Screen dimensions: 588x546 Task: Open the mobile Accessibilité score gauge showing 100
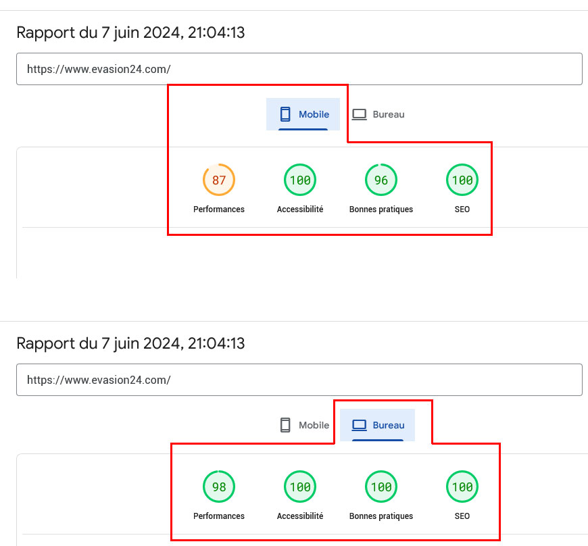300,180
